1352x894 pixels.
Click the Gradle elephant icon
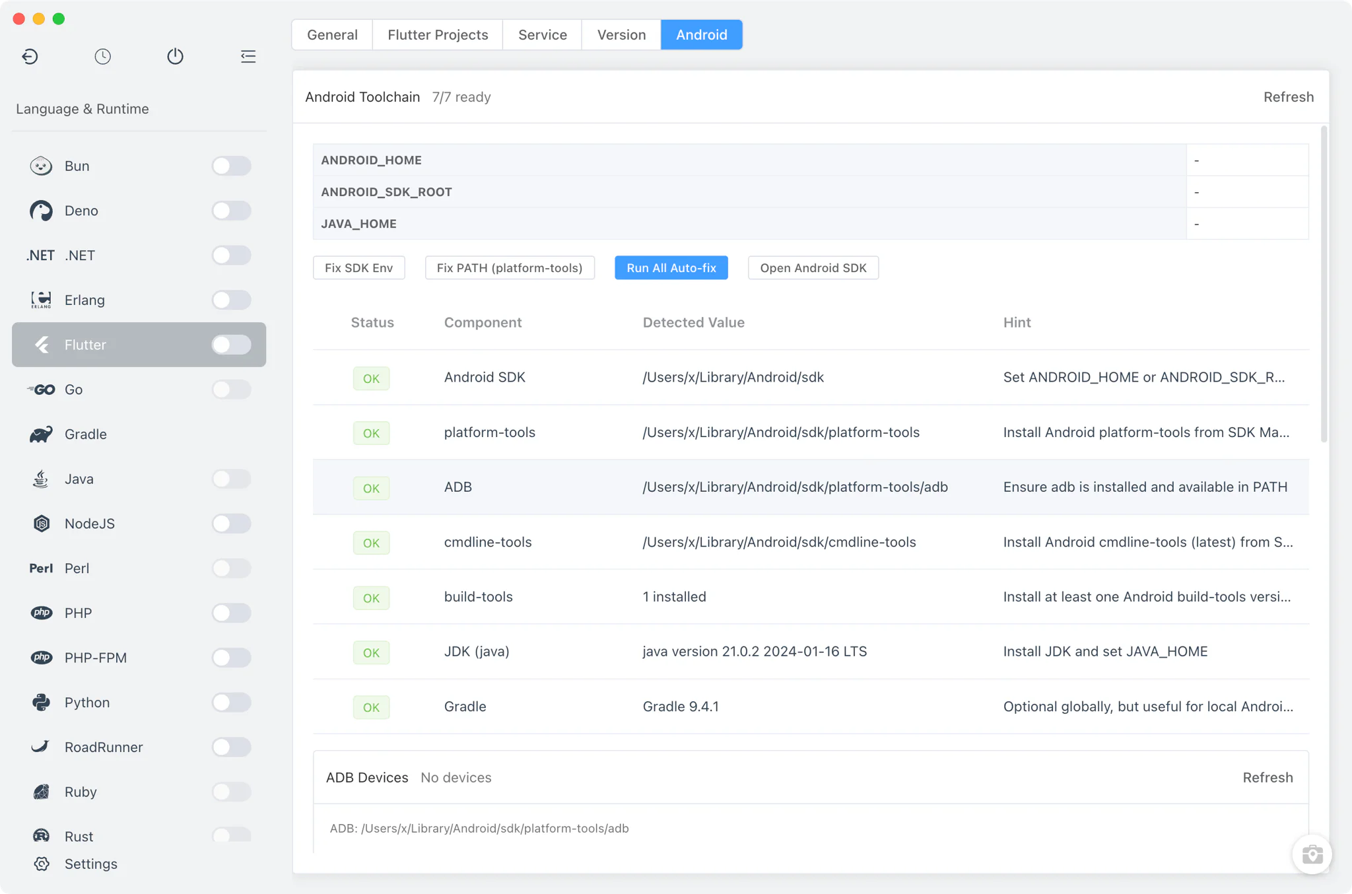(41, 434)
